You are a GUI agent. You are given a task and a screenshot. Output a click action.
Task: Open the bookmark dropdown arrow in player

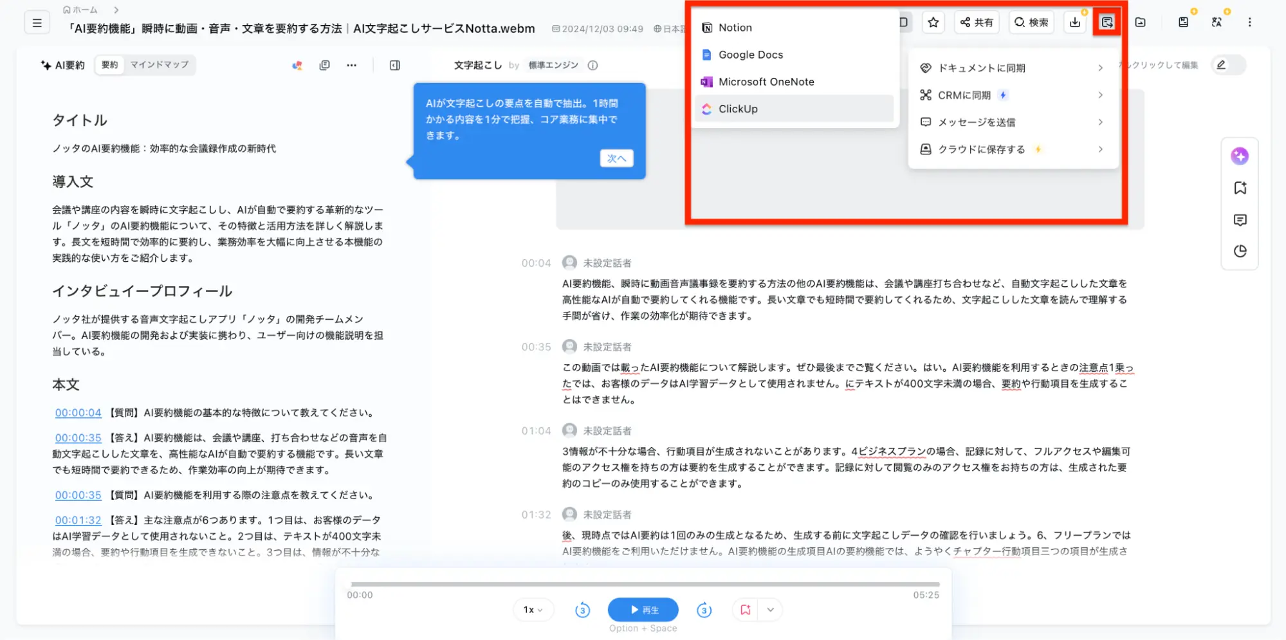coord(770,609)
